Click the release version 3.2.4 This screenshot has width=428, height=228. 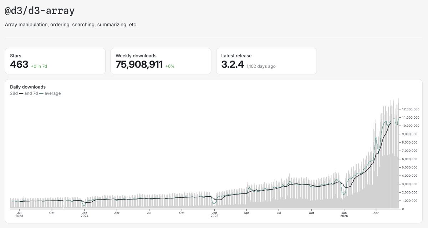click(232, 64)
